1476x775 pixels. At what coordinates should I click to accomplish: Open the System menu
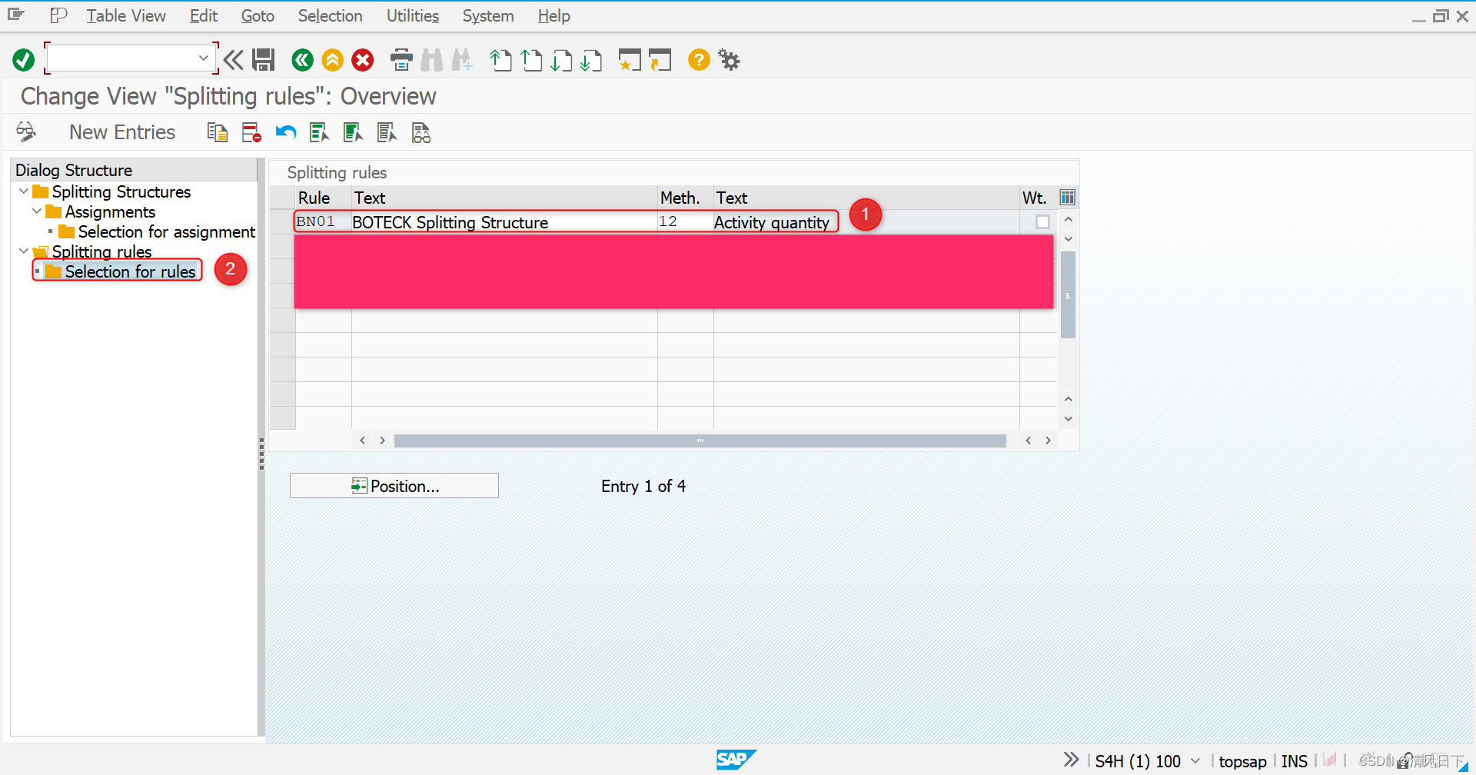[488, 16]
